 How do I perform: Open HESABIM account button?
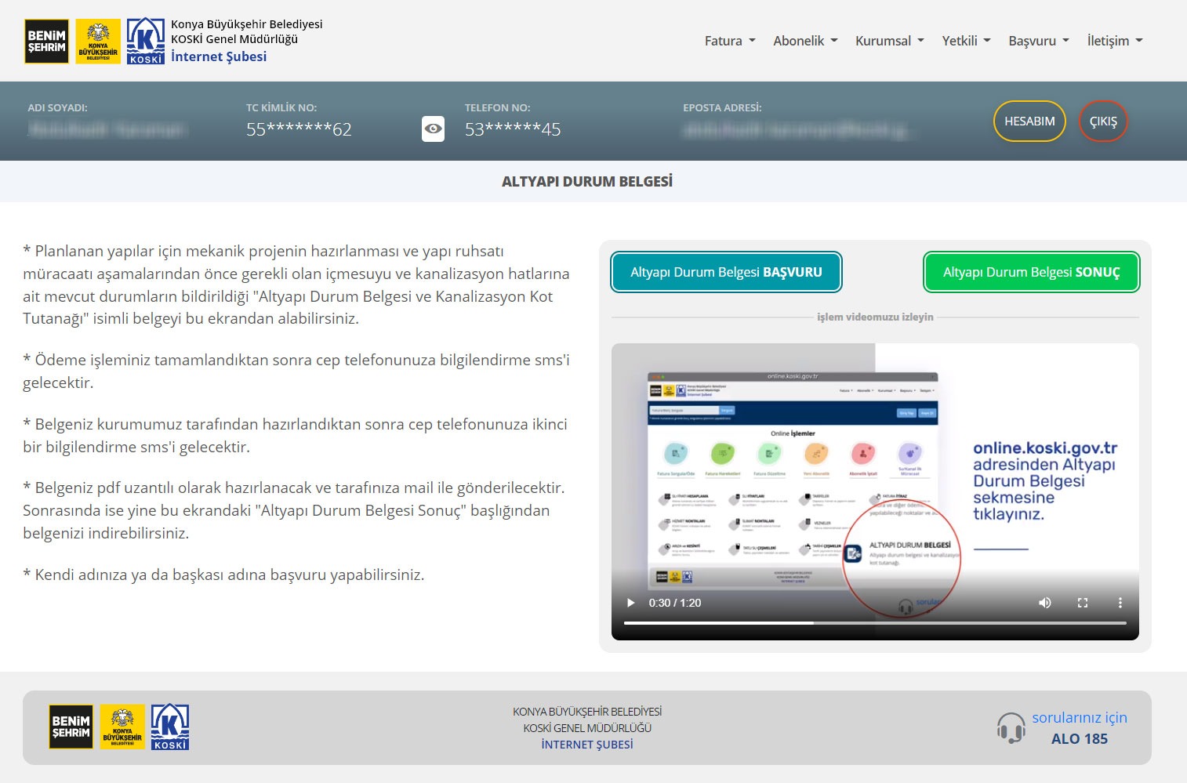pos(1029,121)
